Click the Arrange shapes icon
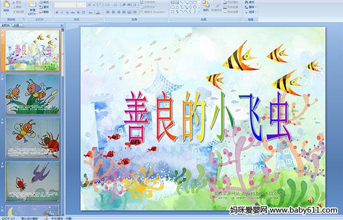 [206, 6]
